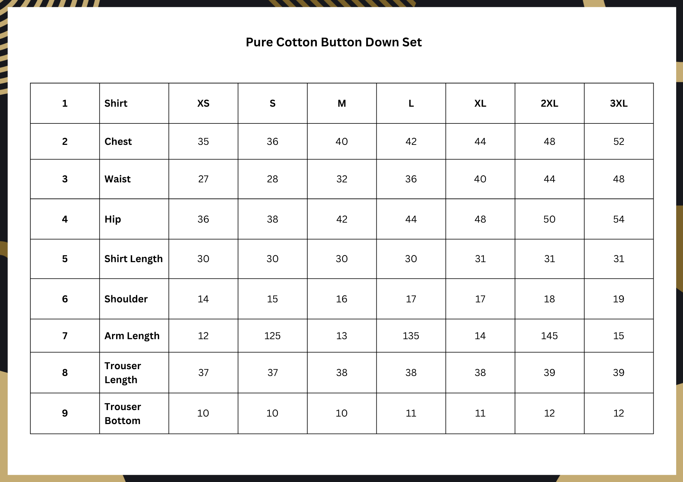
Task: Select the "Shoulder" row label
Action: 126,299
